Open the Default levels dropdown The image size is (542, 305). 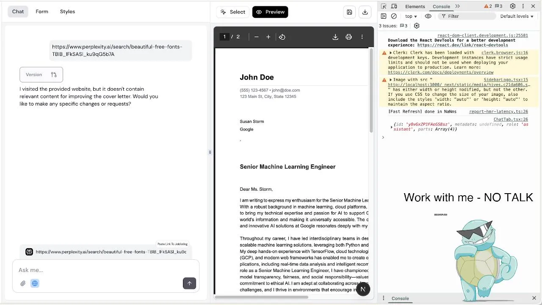(517, 16)
